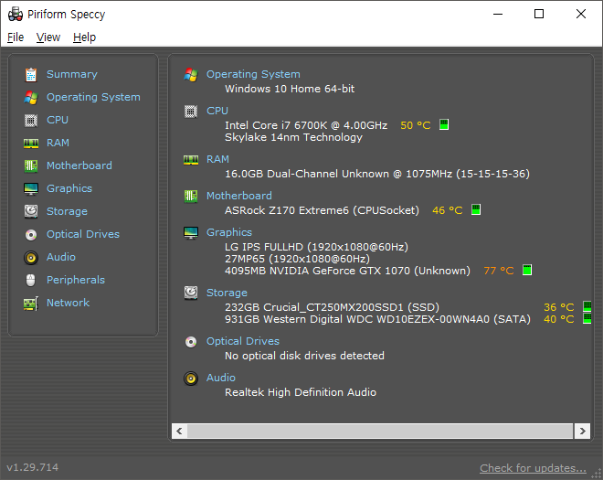Click the Graphics monitor icon in sidebar
The height and width of the screenshot is (480, 603).
(31, 189)
